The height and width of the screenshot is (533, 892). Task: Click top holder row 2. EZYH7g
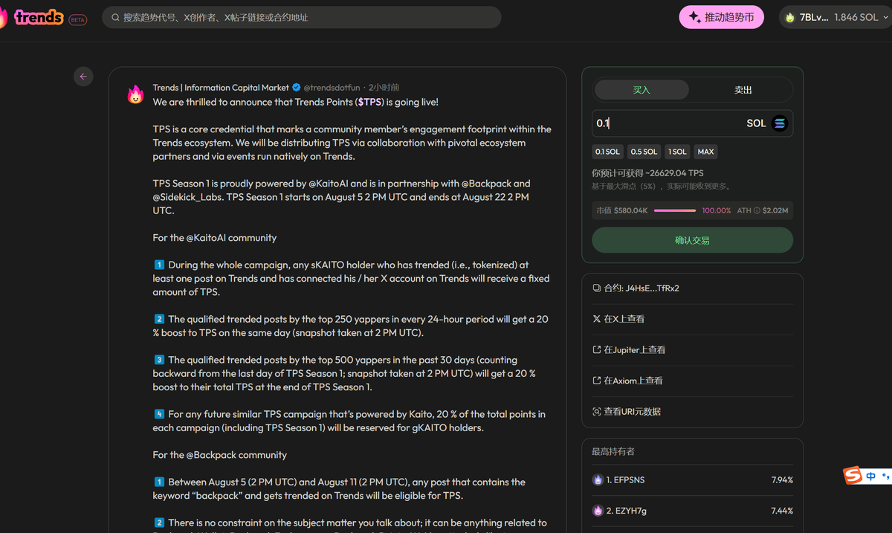pos(692,511)
